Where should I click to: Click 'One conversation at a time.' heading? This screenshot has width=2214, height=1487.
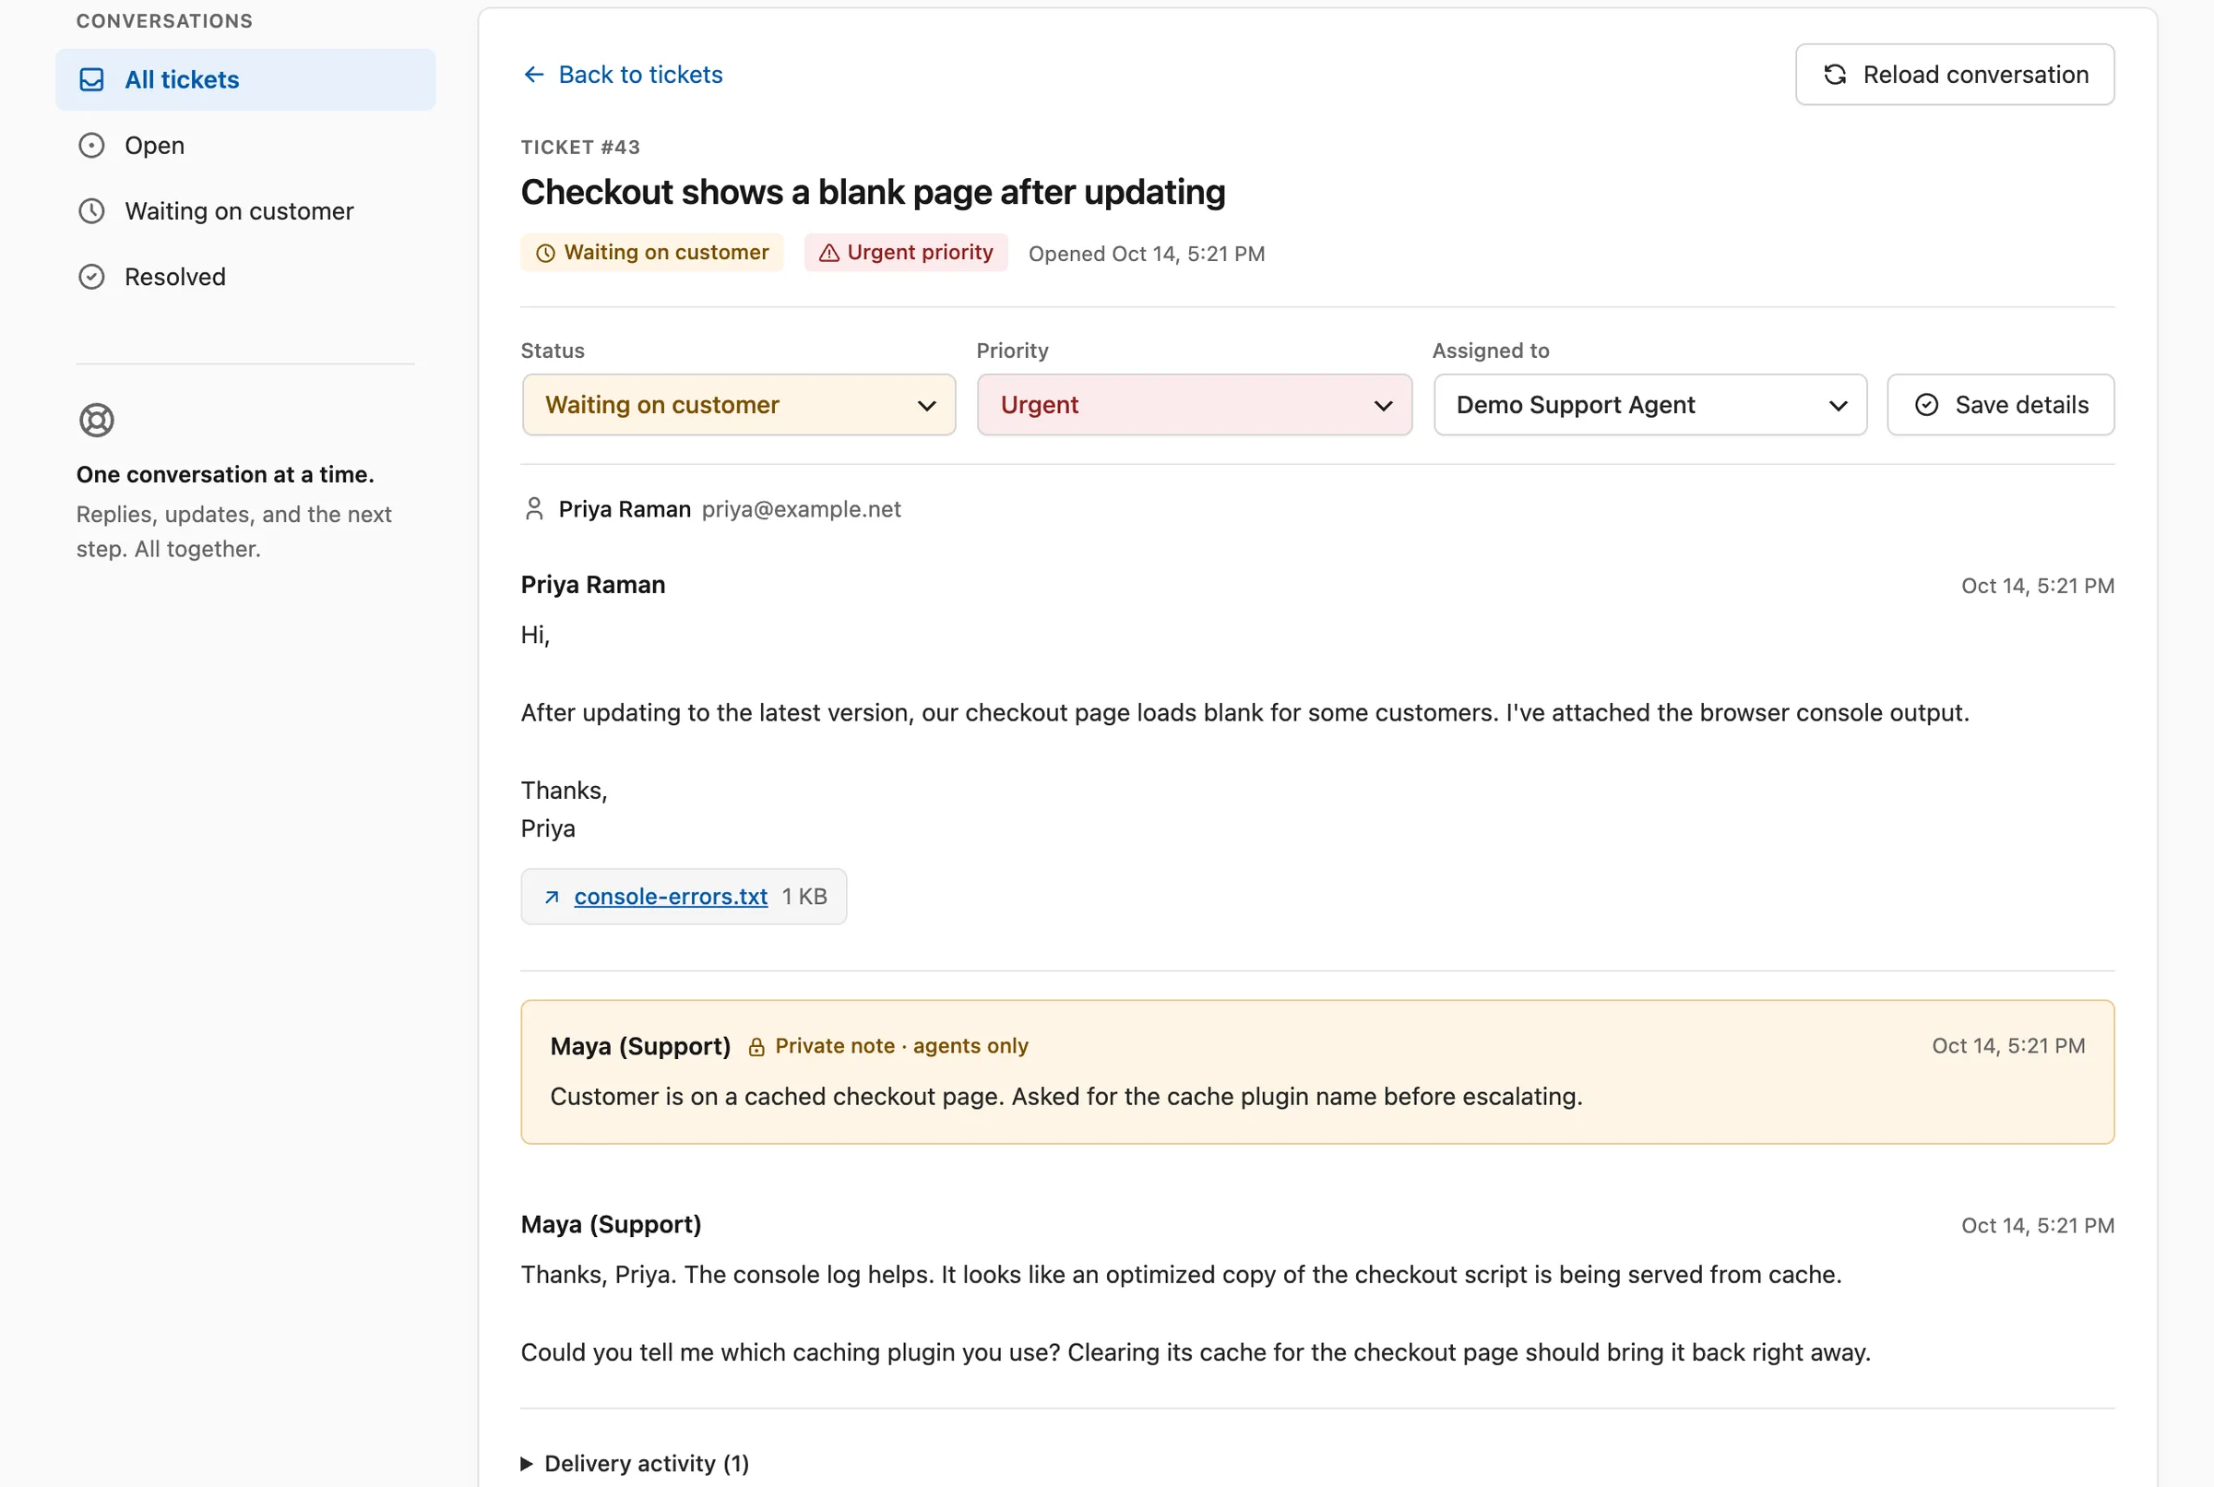226,474
